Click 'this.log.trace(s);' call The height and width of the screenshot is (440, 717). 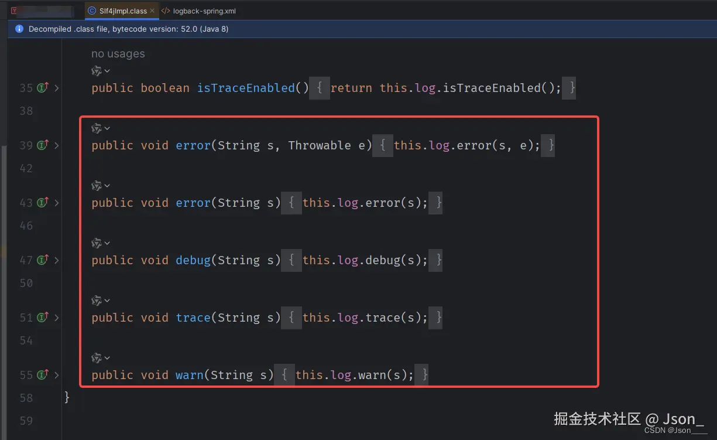(x=366, y=318)
